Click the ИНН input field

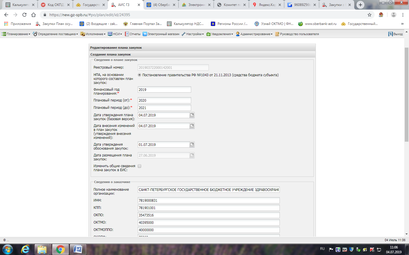(x=209, y=200)
